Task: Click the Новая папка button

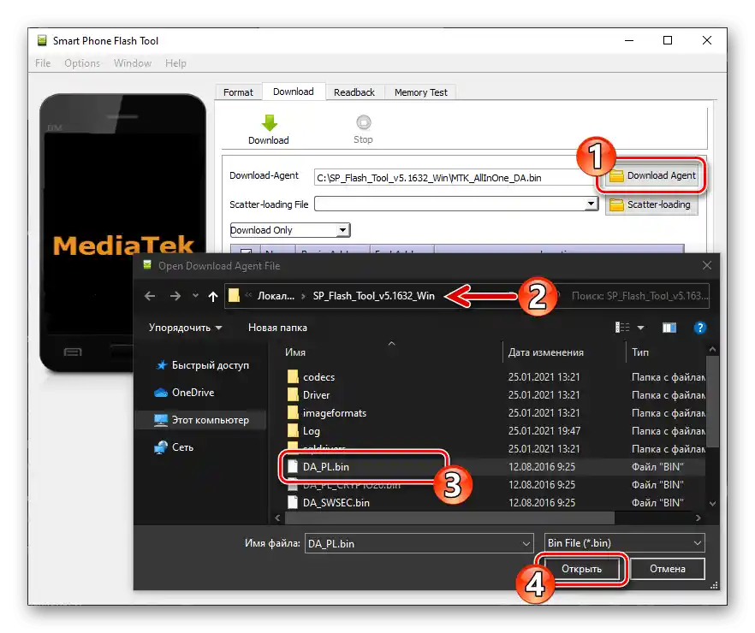Action: click(x=277, y=328)
